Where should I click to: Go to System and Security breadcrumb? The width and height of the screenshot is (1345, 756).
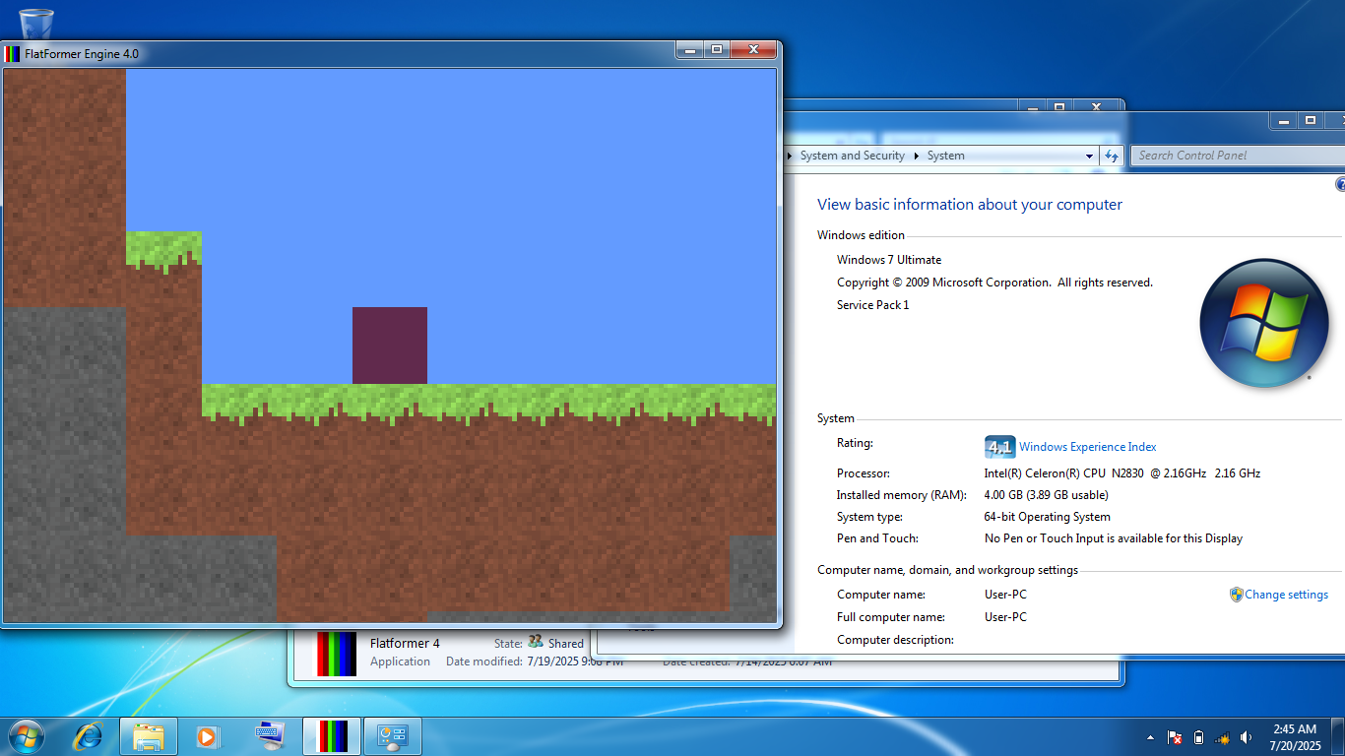point(853,156)
